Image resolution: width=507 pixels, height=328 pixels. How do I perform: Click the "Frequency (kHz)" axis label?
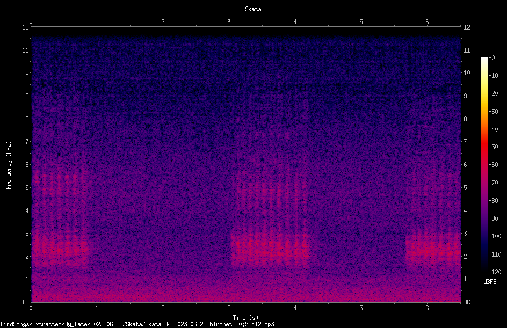pos(9,165)
